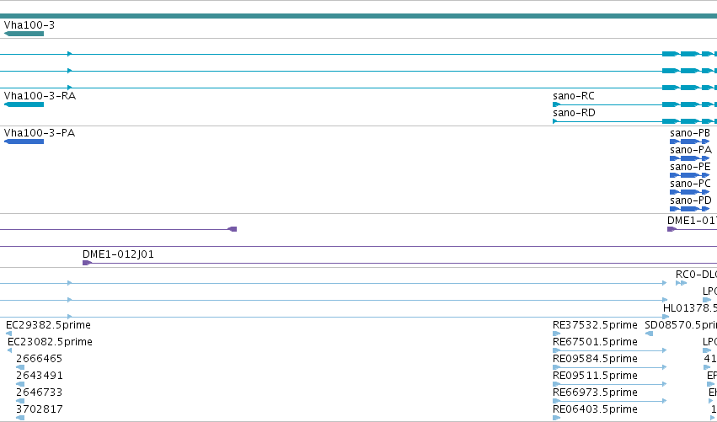717x422 pixels.
Task: Click the RC0-DL EST label
Action: tap(696, 275)
